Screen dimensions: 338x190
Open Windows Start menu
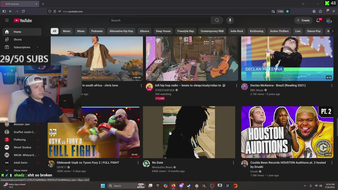click(x=103, y=186)
